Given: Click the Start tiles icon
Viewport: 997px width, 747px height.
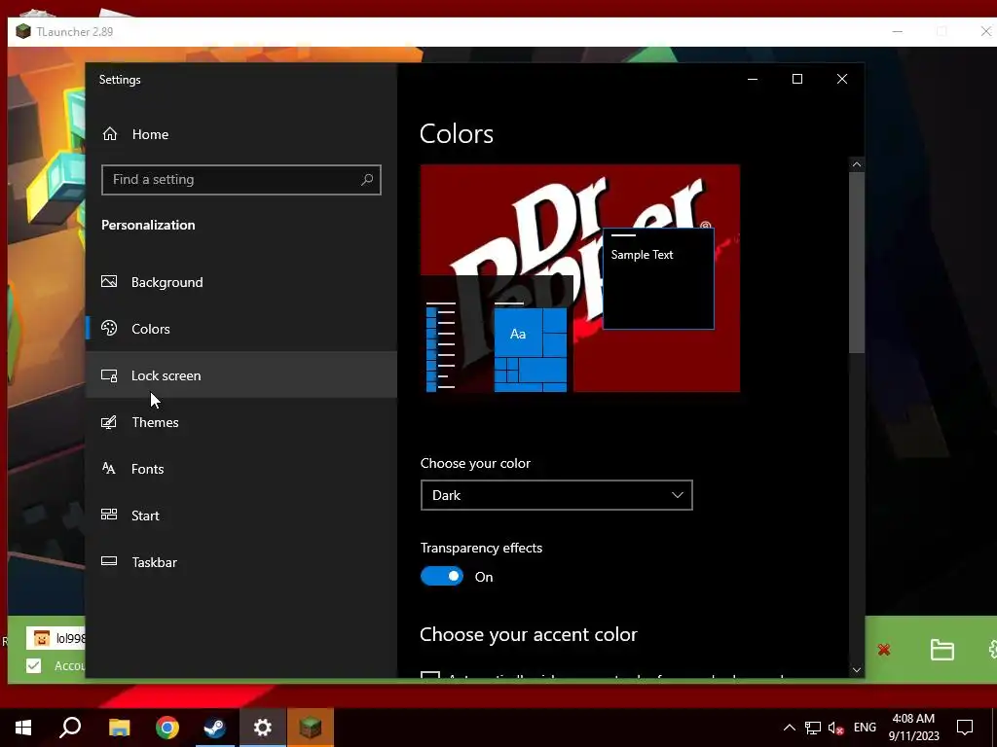Looking at the screenshot, I should pyautogui.click(x=109, y=515).
